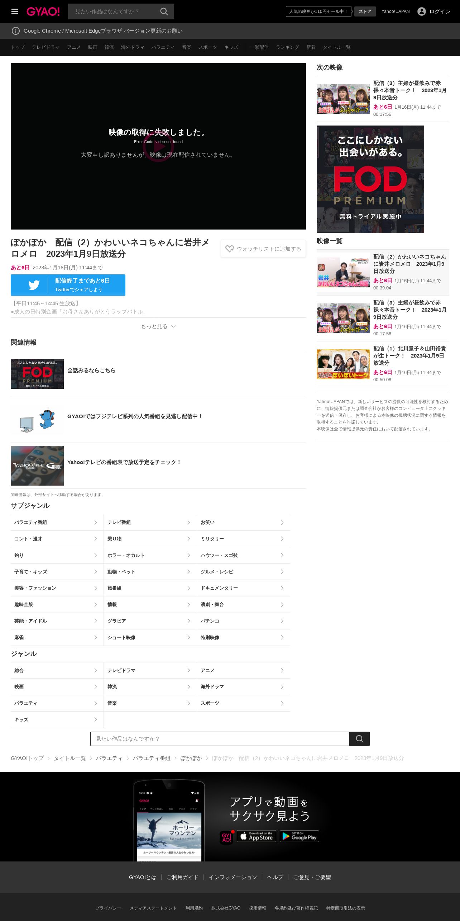
Task: Open the hamburger menu icon
Action: (15, 11)
